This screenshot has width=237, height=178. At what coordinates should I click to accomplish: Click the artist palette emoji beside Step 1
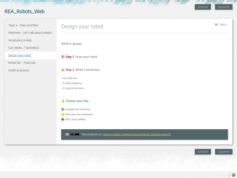coord(63,57)
